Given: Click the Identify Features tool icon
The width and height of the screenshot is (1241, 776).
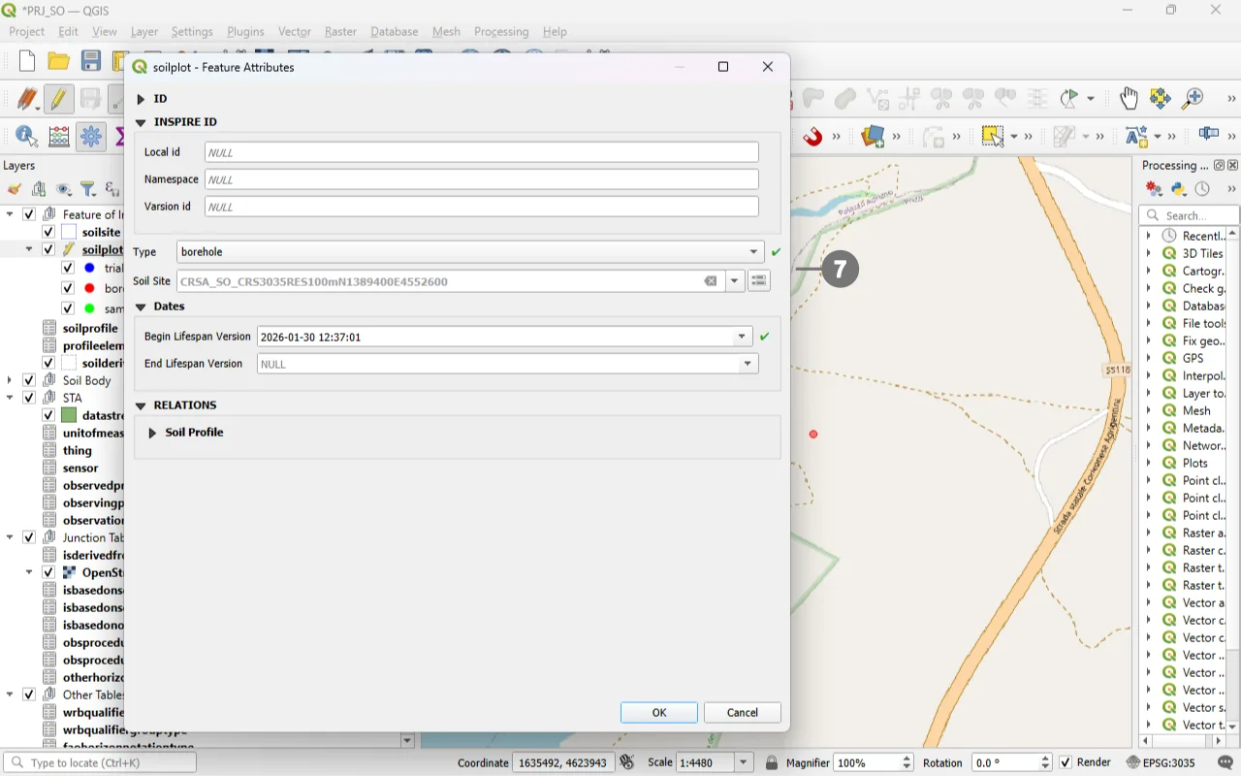Looking at the screenshot, I should point(26,137).
